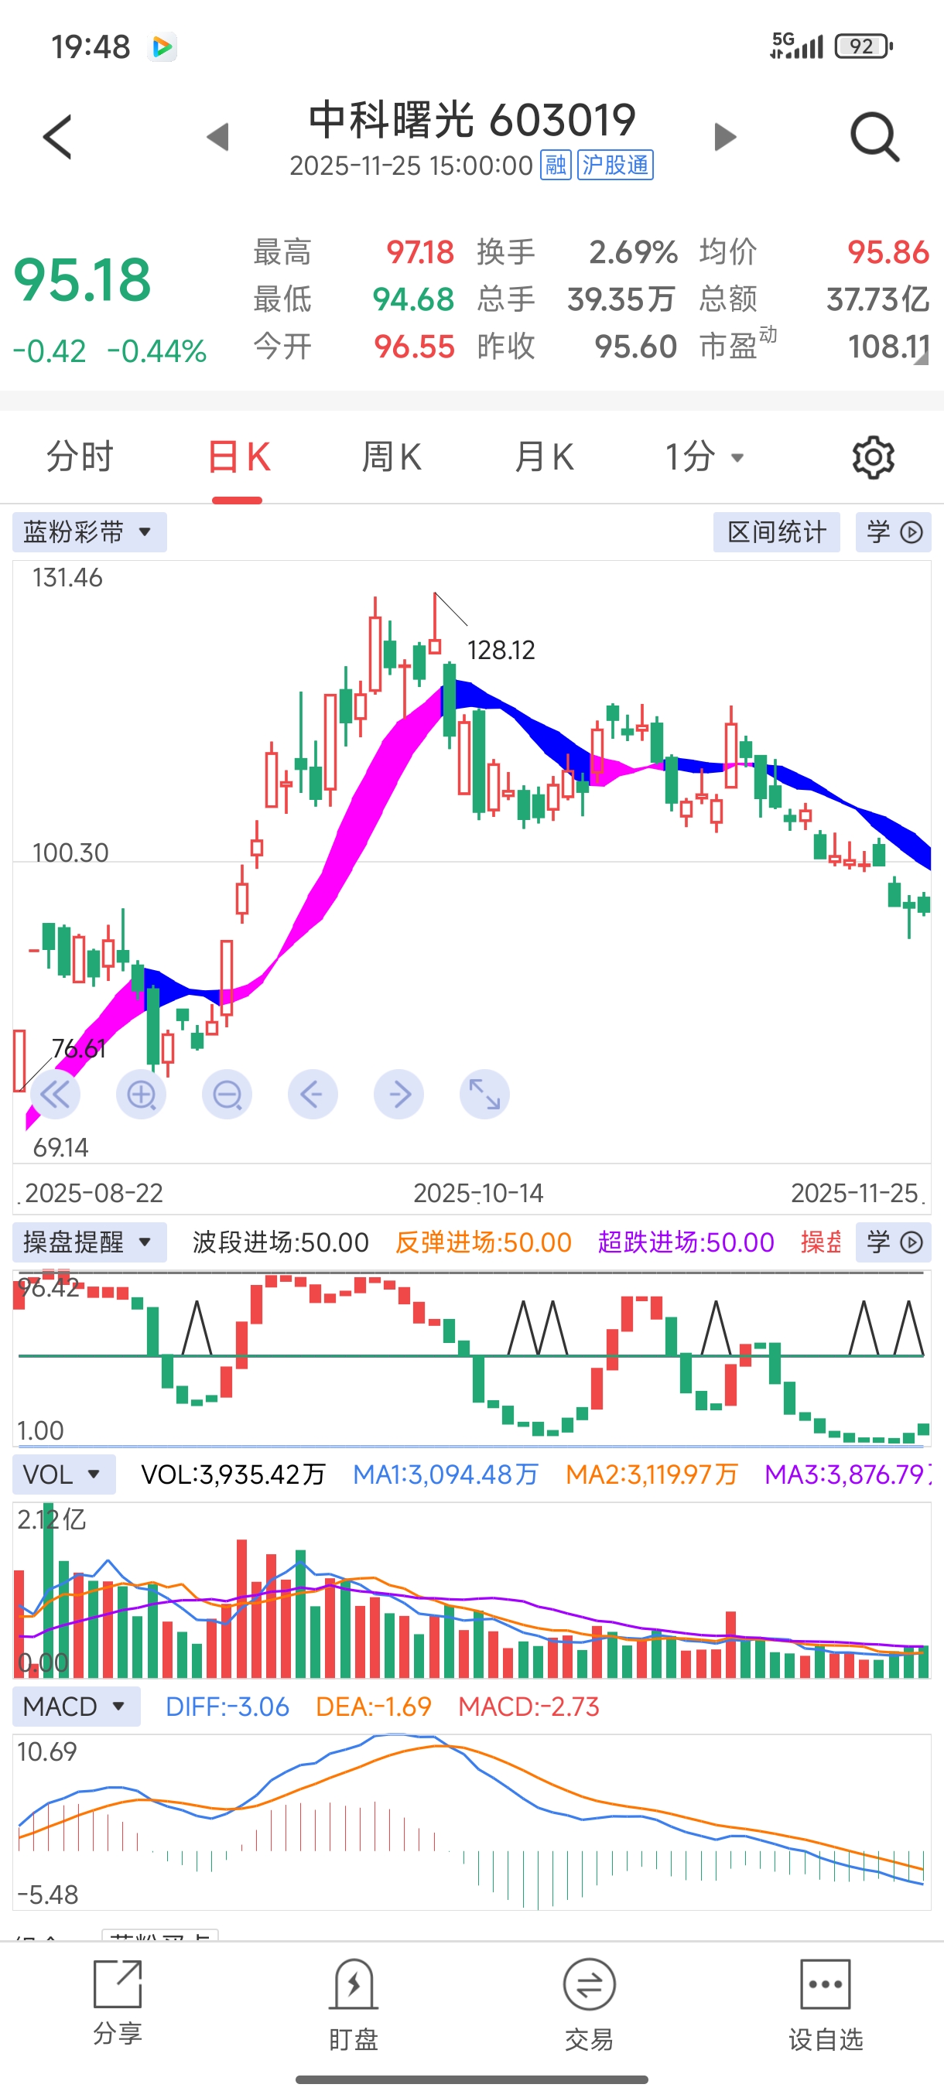Tap DEA:-1.69 reading

click(374, 1707)
